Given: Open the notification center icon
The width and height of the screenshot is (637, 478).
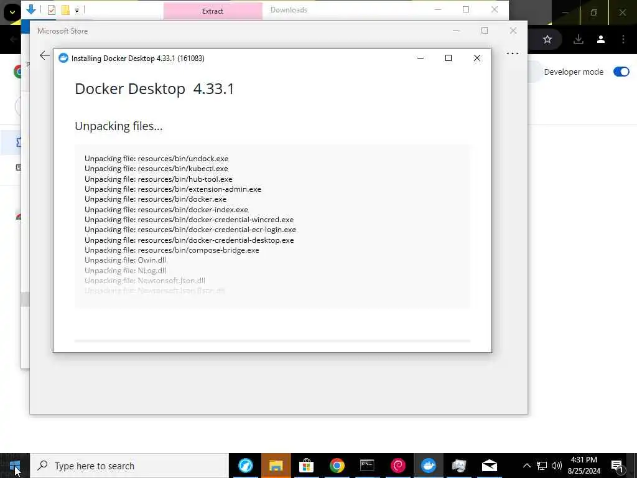Looking at the screenshot, I should click(x=618, y=466).
